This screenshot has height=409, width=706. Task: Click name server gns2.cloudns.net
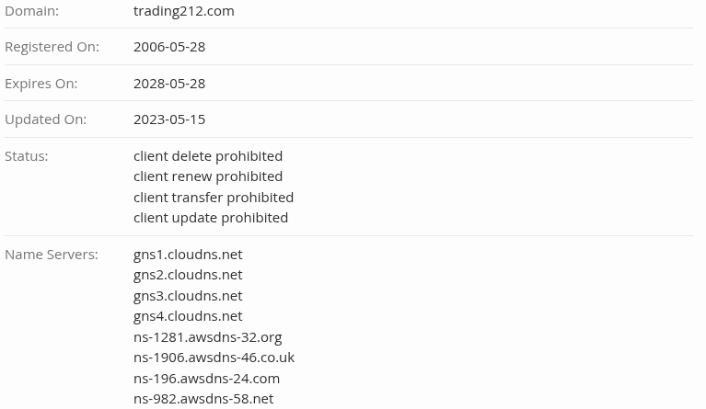point(188,275)
